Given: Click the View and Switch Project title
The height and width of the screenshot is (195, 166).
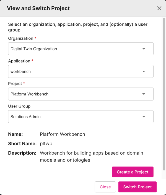Looking at the screenshot, I should (x=38, y=8).
